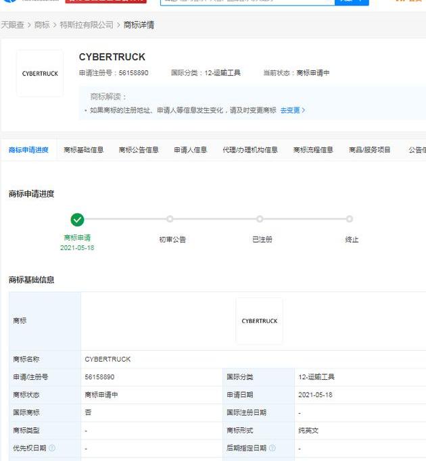Screen dimensions: 426x461
Task: Click 国际分类 12-运输工具 in header
Action: click(x=206, y=73)
